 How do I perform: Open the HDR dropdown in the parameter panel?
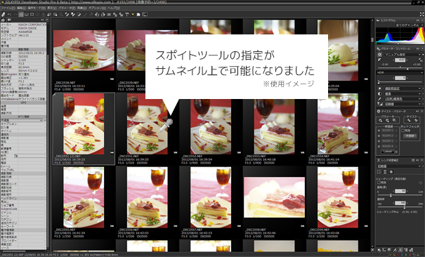pos(400,72)
